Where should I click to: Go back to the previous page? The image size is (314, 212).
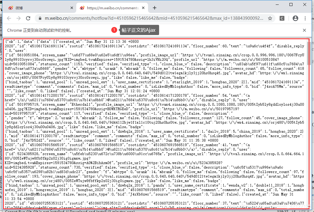point(9,18)
